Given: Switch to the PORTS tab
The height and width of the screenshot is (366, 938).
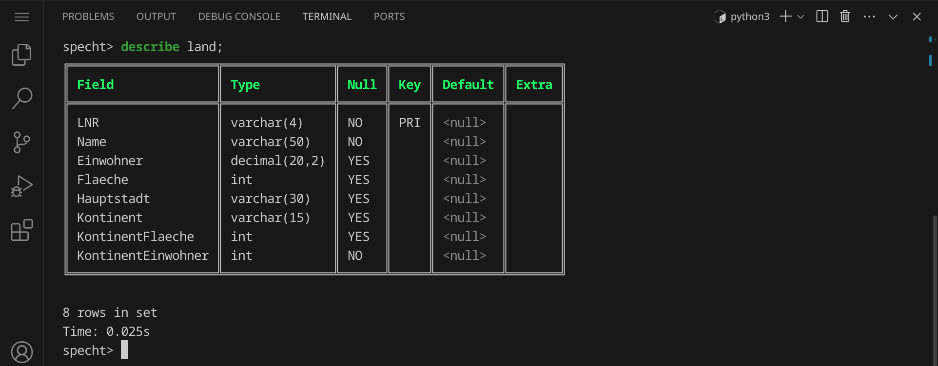Looking at the screenshot, I should (x=389, y=17).
